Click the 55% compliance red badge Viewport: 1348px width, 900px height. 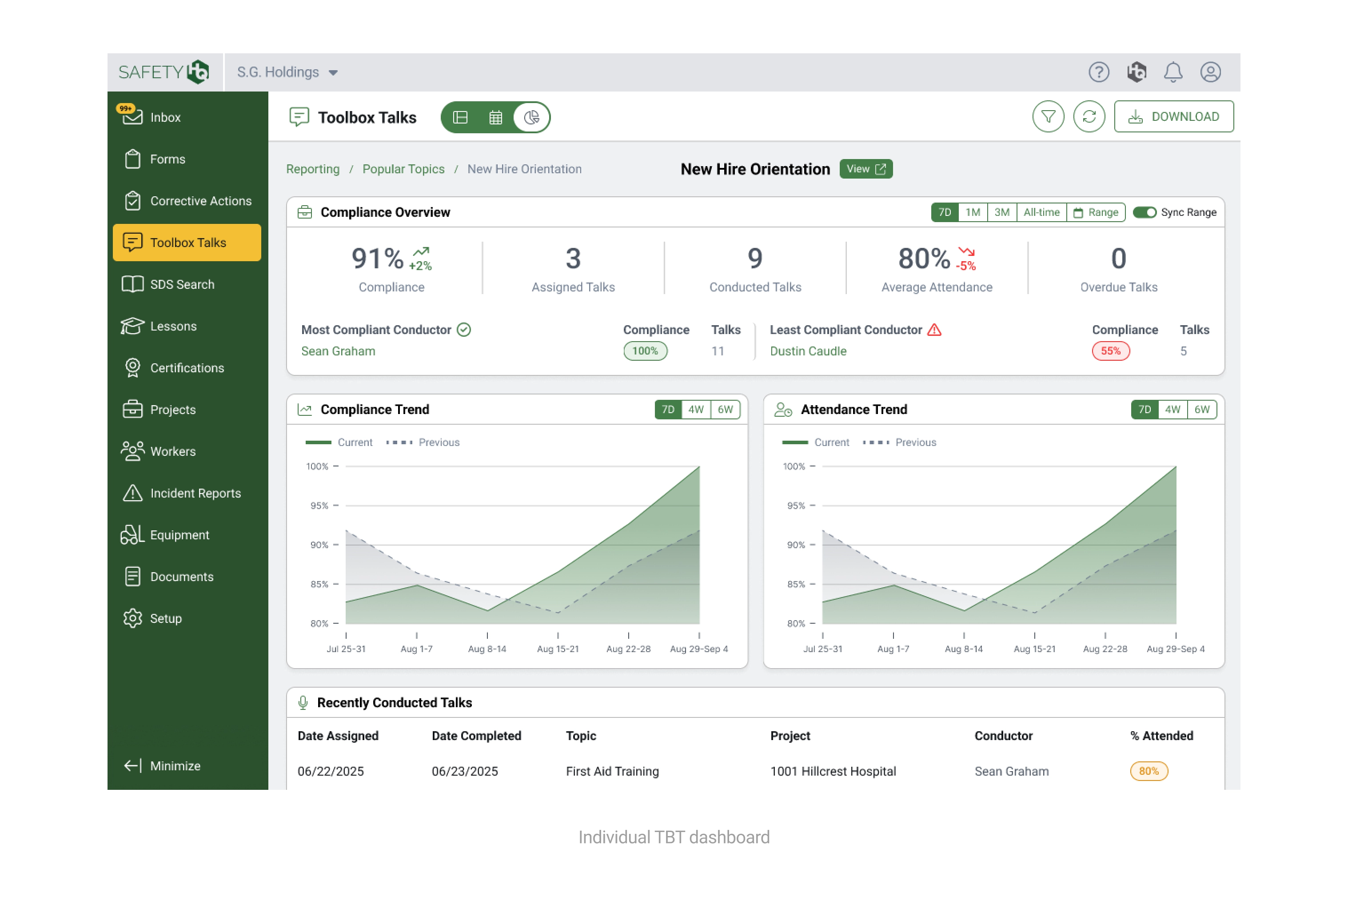[1110, 351]
